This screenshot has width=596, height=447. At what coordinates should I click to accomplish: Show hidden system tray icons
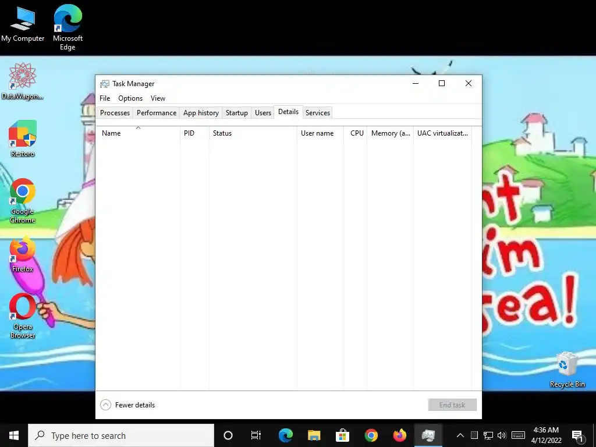pyautogui.click(x=460, y=435)
